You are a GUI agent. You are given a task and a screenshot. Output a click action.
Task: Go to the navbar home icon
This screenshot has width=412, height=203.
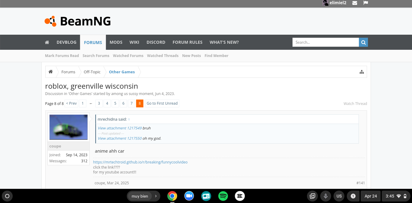tap(47, 42)
